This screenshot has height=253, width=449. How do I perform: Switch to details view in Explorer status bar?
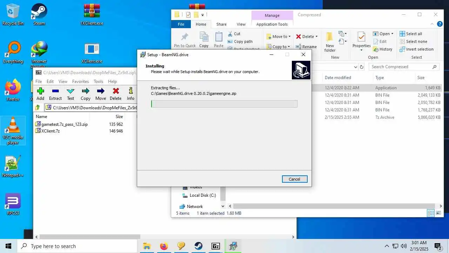coord(430,213)
